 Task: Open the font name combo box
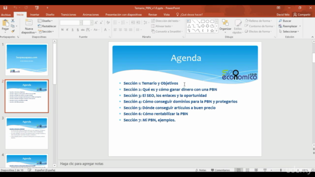tap(71, 23)
